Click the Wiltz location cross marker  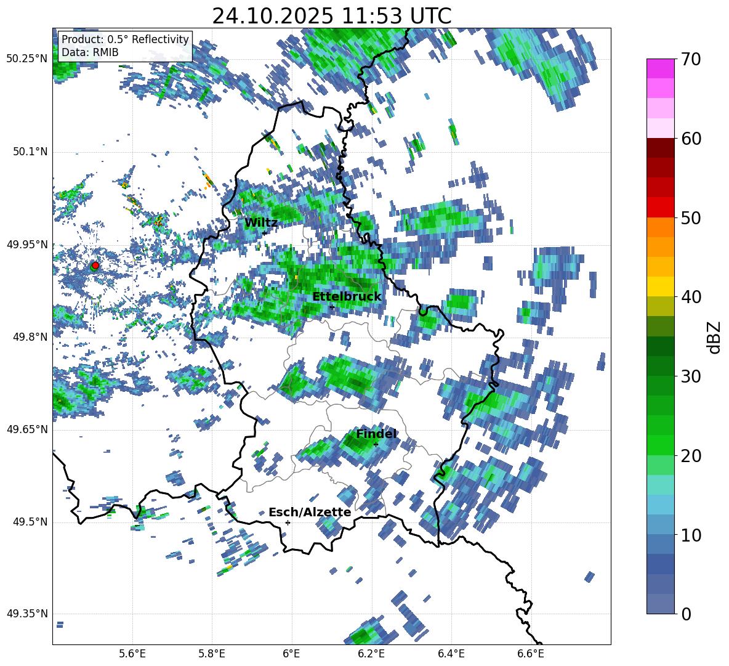coord(265,233)
